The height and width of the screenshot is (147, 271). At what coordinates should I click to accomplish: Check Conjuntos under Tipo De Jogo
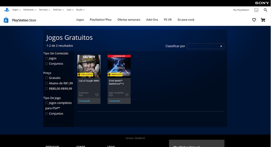click(47, 114)
